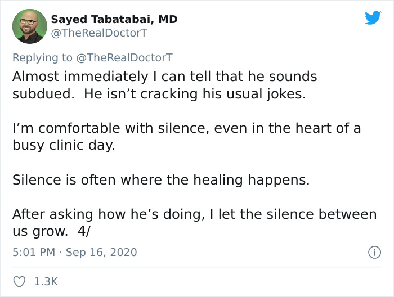This screenshot has width=394, height=297.
Task: Click the 'I'm comfortable with silence' line
Action: click(x=186, y=128)
